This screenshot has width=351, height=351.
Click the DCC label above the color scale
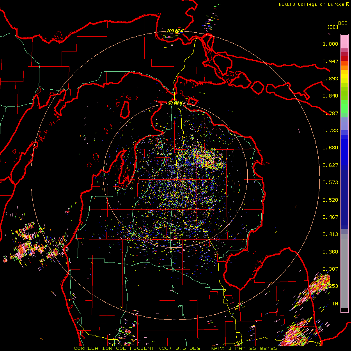tap(343, 23)
